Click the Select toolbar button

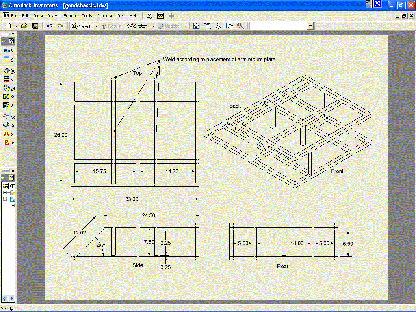coord(81,26)
